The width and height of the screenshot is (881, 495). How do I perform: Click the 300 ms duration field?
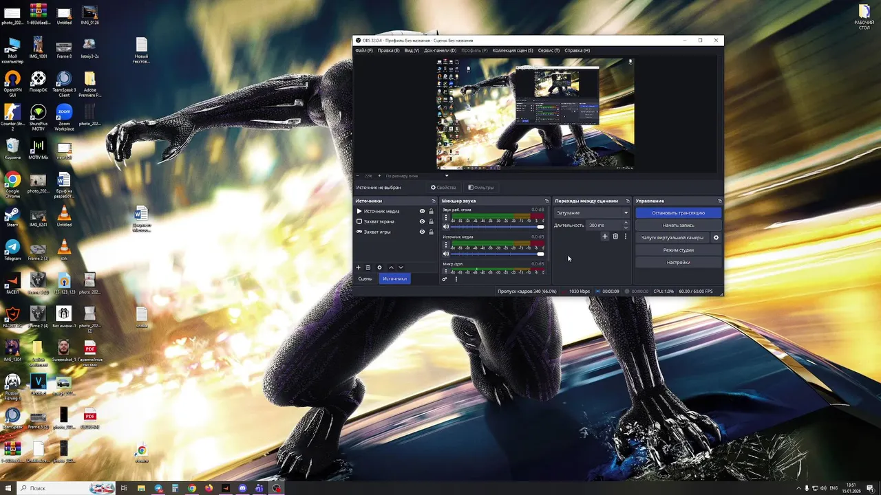coord(604,225)
